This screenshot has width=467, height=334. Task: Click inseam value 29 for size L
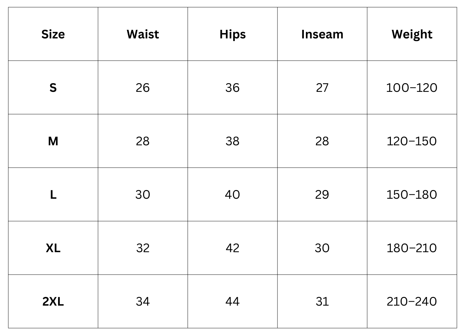tap(322, 195)
